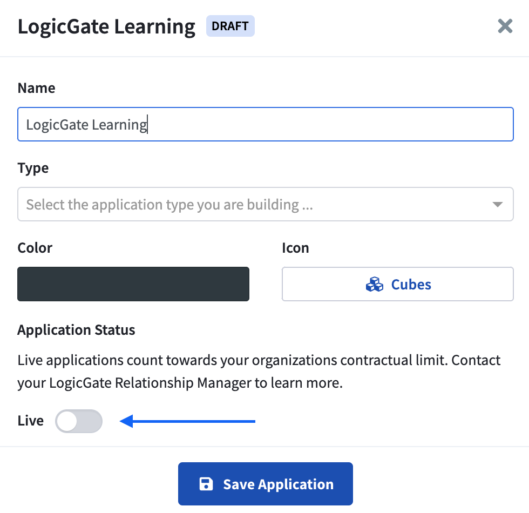The image size is (529, 513).
Task: Click the Application Status heading
Action: click(x=76, y=330)
